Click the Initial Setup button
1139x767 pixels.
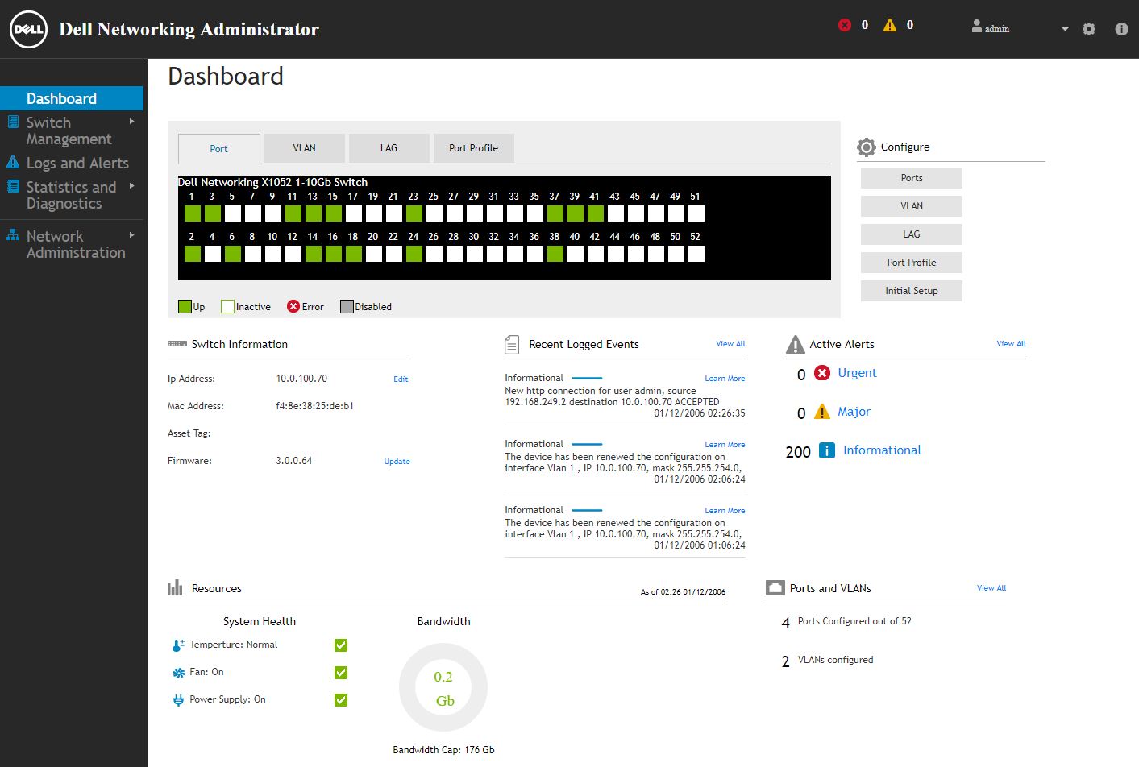pos(911,291)
